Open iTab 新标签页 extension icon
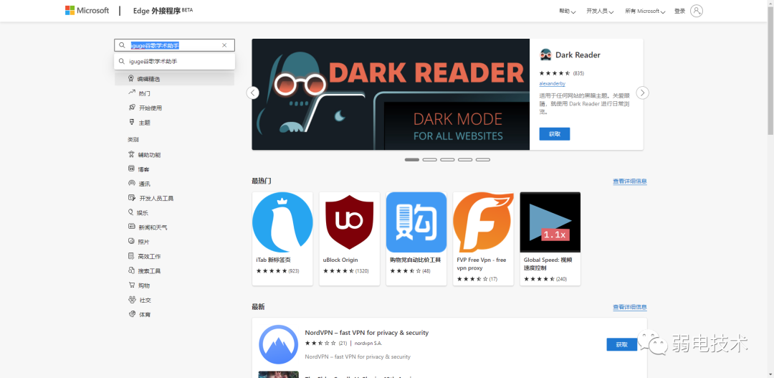The width and height of the screenshot is (774, 378). (x=282, y=222)
